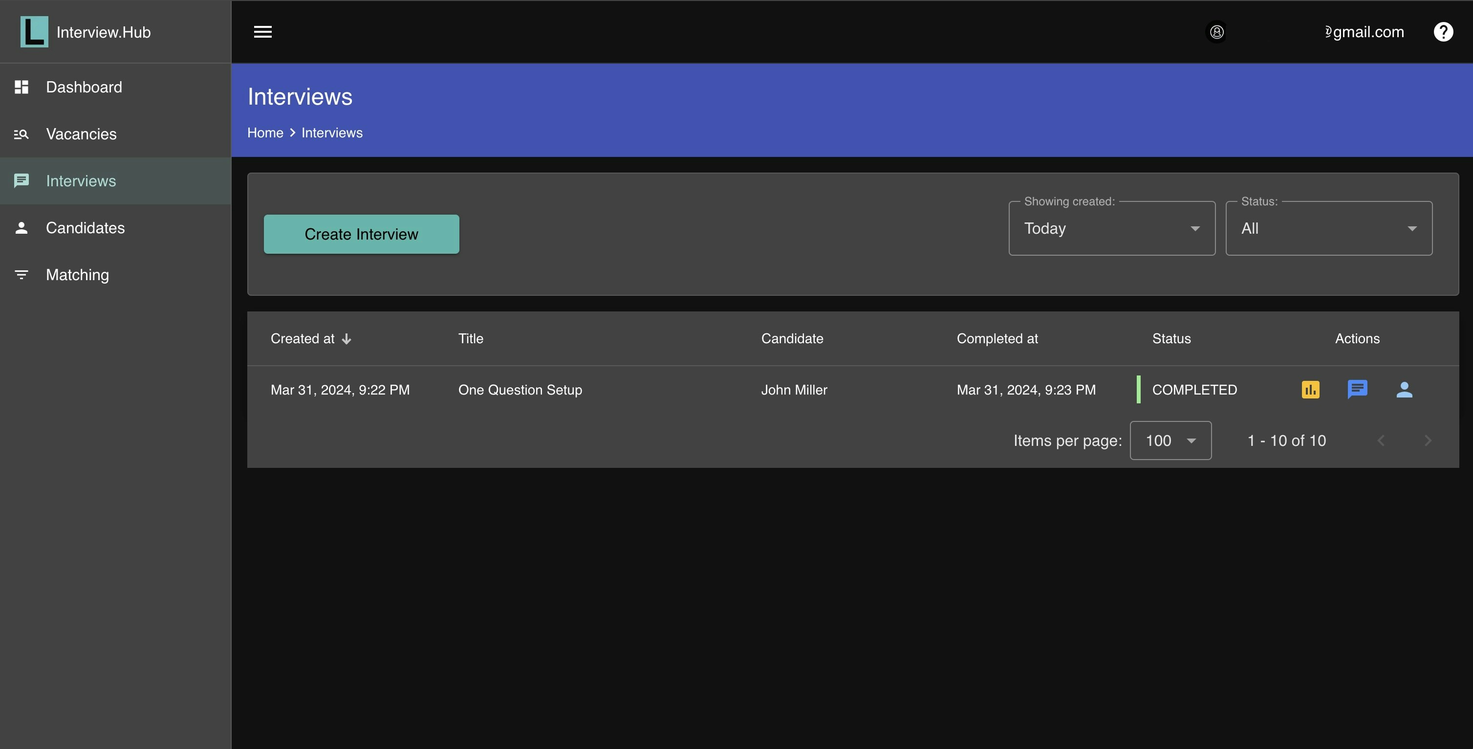Click the Dashboard grid icon
Image resolution: width=1473 pixels, height=749 pixels.
[21, 87]
